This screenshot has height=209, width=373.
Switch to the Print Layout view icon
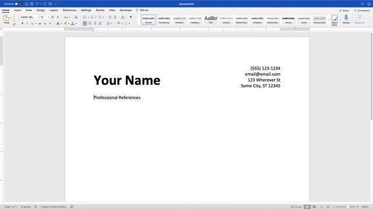point(307,207)
